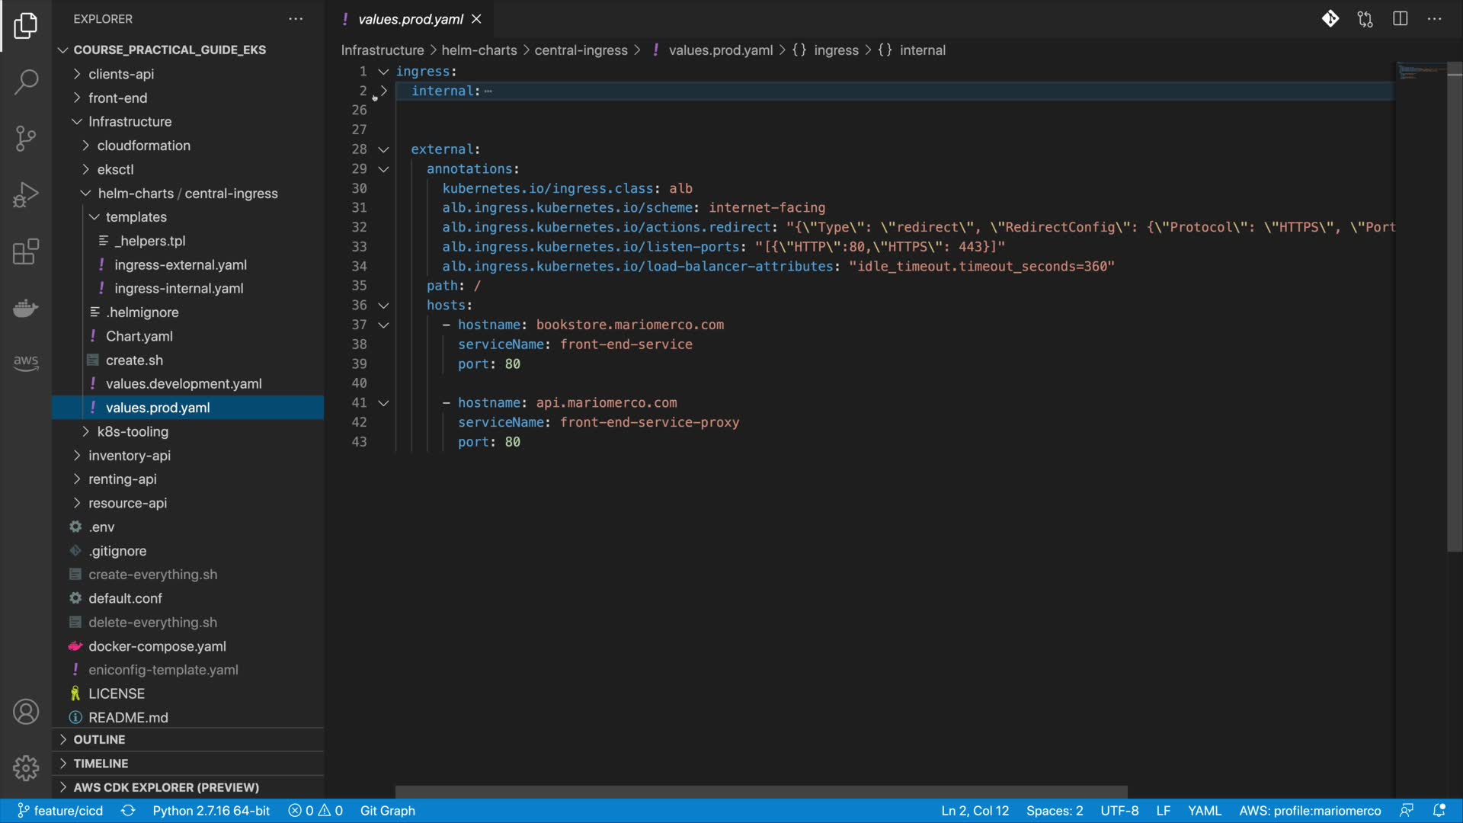Fold the external block at line 28
This screenshot has width=1463, height=823.
click(384, 149)
